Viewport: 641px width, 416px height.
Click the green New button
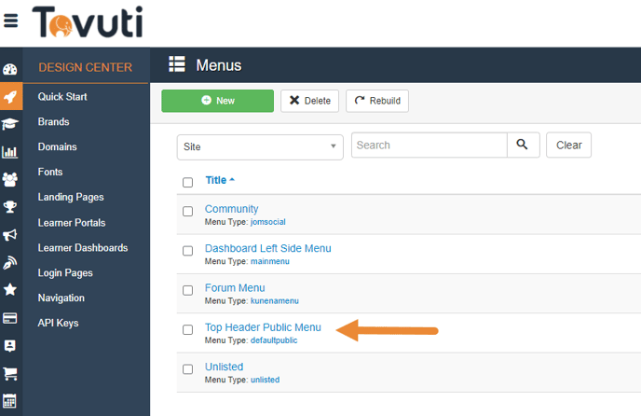click(x=217, y=101)
